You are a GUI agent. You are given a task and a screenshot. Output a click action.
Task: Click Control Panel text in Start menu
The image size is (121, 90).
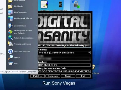point(20,26)
